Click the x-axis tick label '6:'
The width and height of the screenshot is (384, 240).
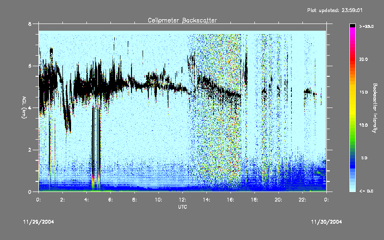click(111, 200)
